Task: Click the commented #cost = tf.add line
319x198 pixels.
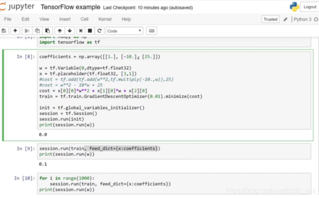Action: (106, 79)
